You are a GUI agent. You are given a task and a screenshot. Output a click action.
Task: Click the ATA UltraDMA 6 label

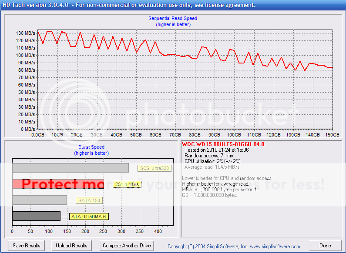(89, 216)
